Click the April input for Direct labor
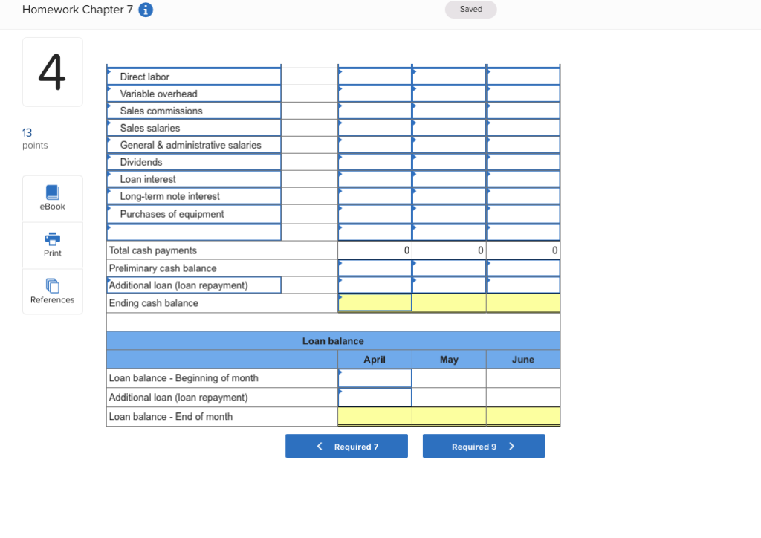Screen dimensions: 761x538 [375, 77]
